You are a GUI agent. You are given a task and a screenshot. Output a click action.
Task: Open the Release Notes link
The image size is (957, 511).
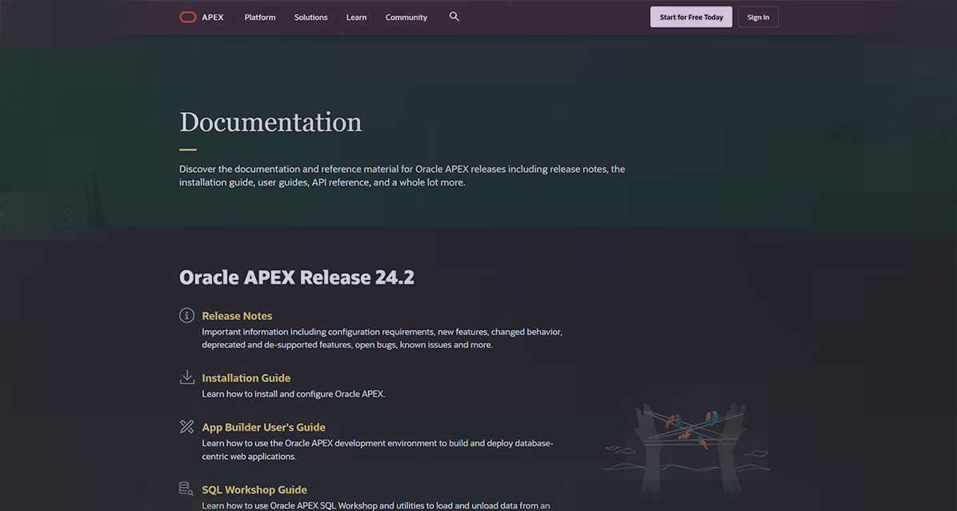[237, 316]
